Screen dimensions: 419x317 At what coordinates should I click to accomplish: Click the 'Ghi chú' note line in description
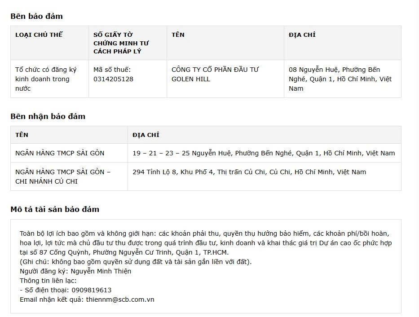(x=136, y=262)
